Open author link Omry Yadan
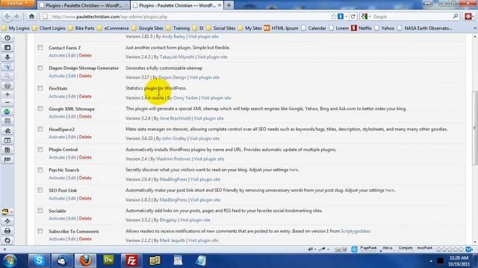This screenshot has height=268, width=478. pyautogui.click(x=185, y=98)
